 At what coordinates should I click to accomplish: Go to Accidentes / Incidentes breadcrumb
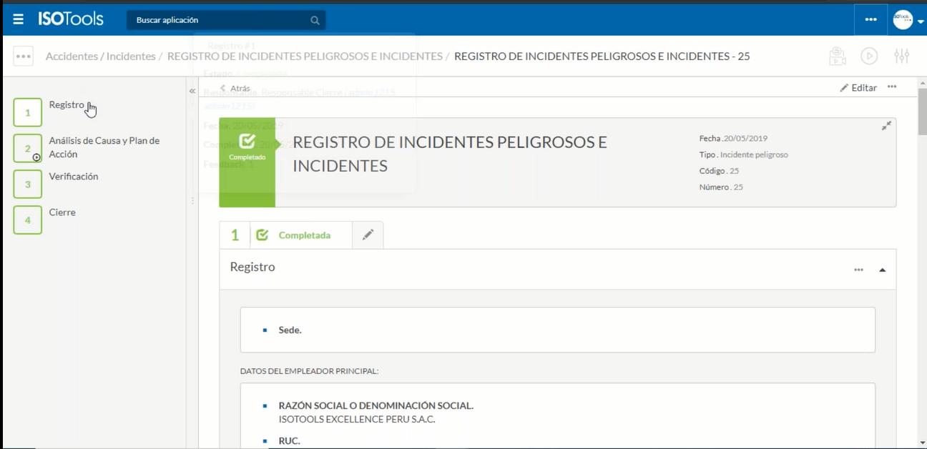(100, 56)
